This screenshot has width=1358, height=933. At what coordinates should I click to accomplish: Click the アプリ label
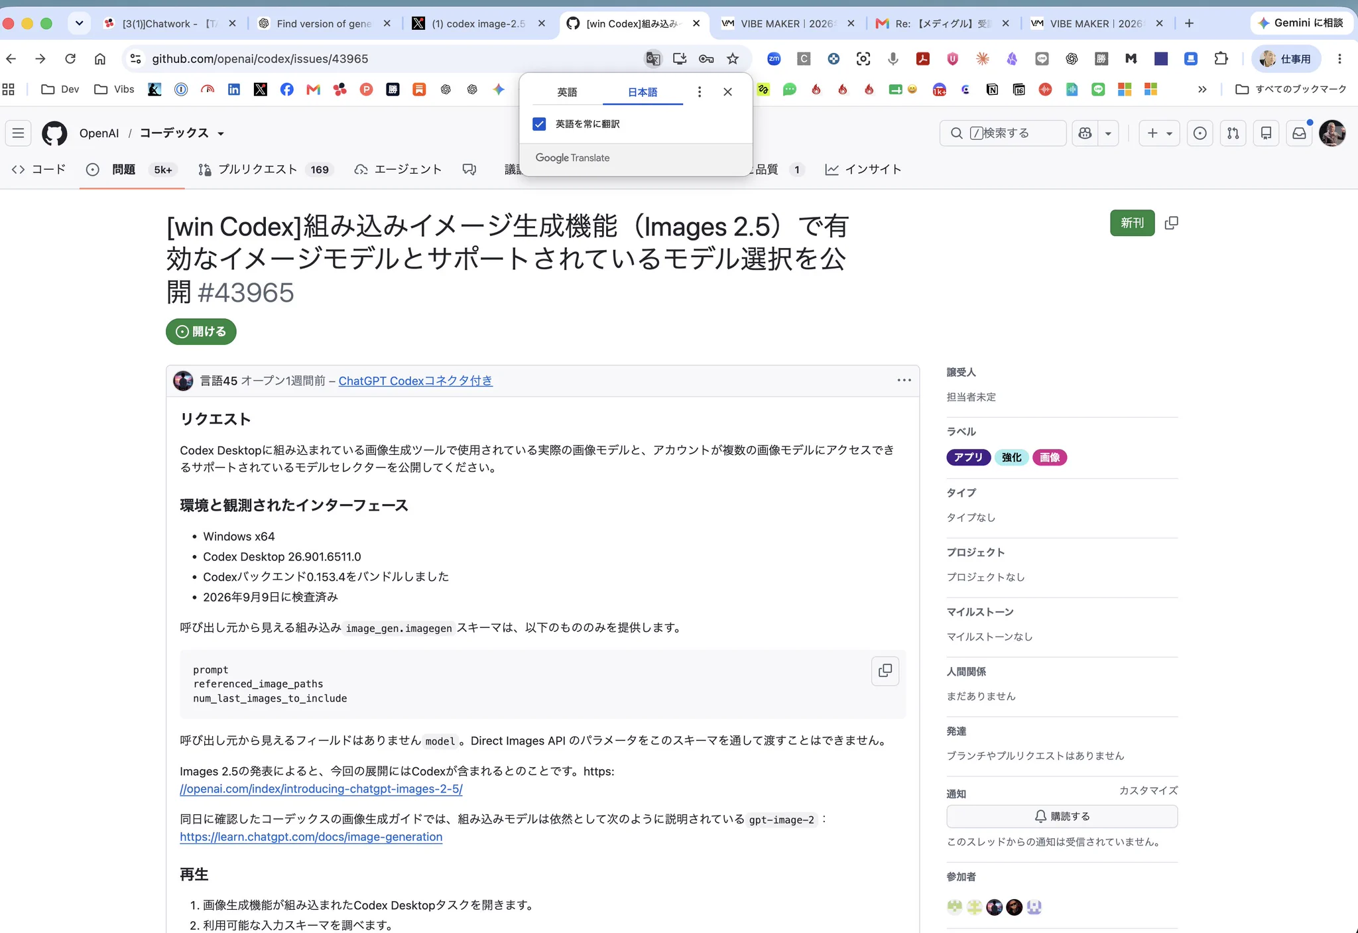point(968,458)
